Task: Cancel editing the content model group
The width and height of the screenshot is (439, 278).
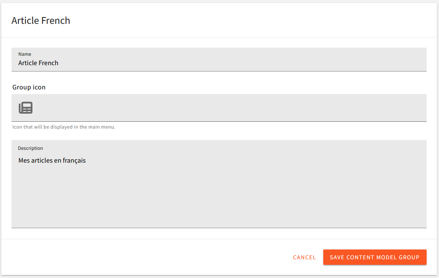Action: click(x=304, y=257)
